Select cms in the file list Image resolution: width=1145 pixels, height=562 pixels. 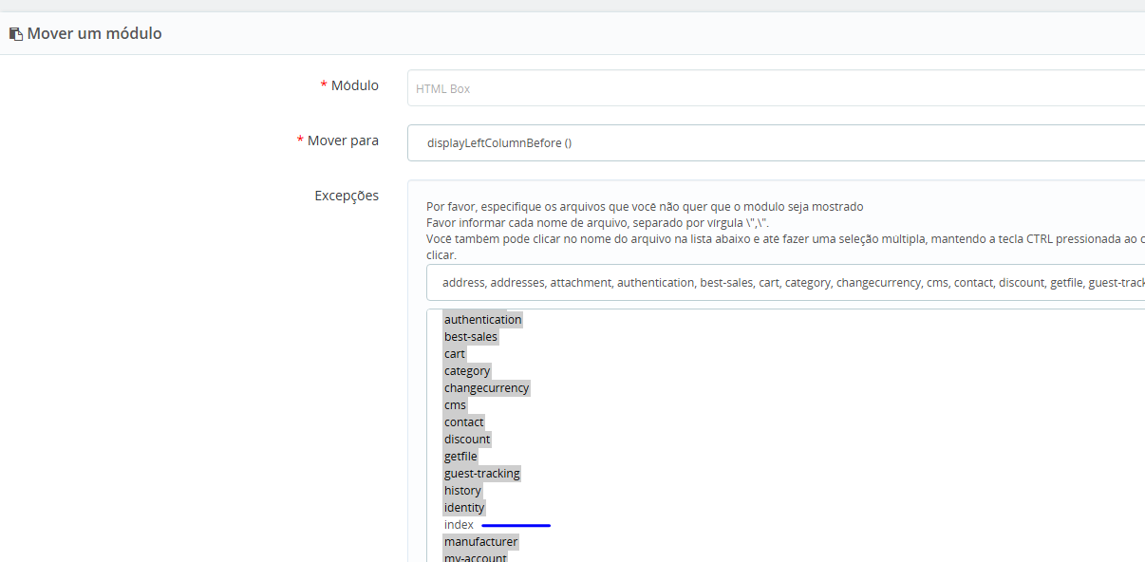tap(456, 405)
